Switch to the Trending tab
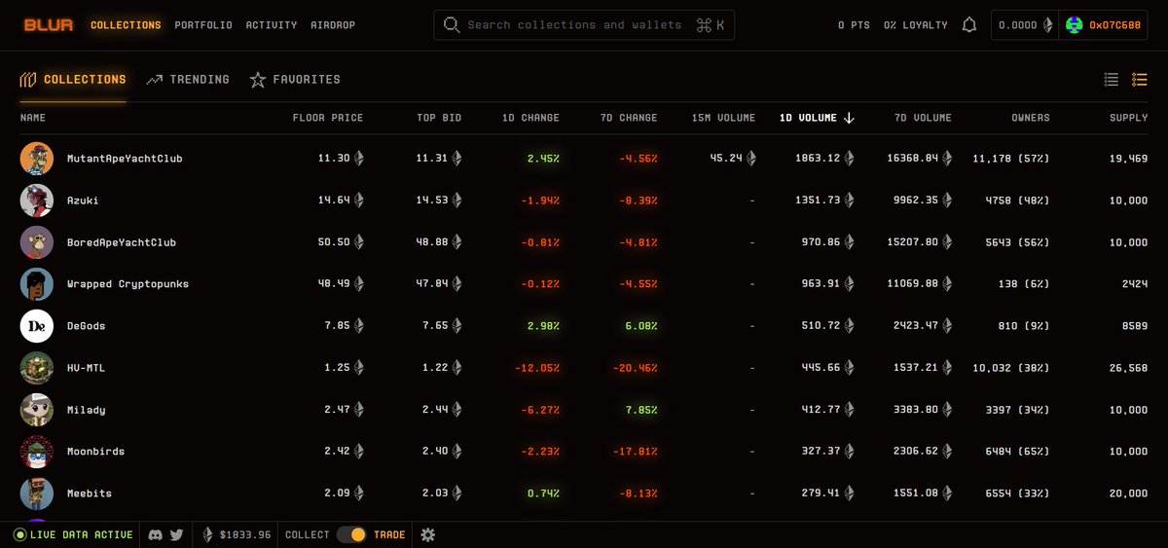1168x548 pixels. click(x=188, y=80)
